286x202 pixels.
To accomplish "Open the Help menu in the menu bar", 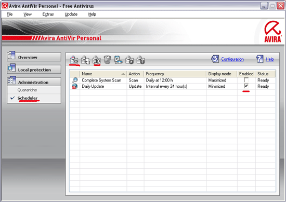I will click(x=92, y=14).
